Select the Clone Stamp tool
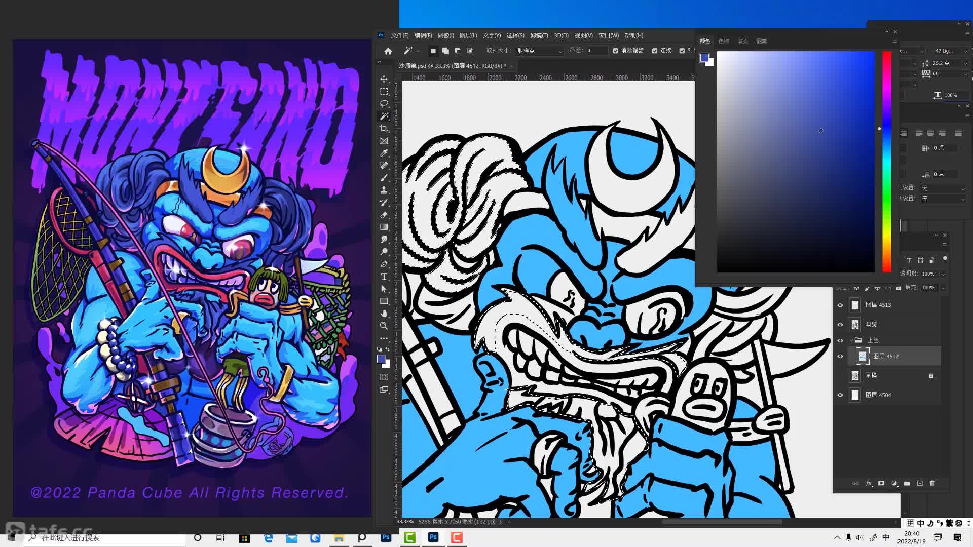The height and width of the screenshot is (547, 973). (384, 190)
